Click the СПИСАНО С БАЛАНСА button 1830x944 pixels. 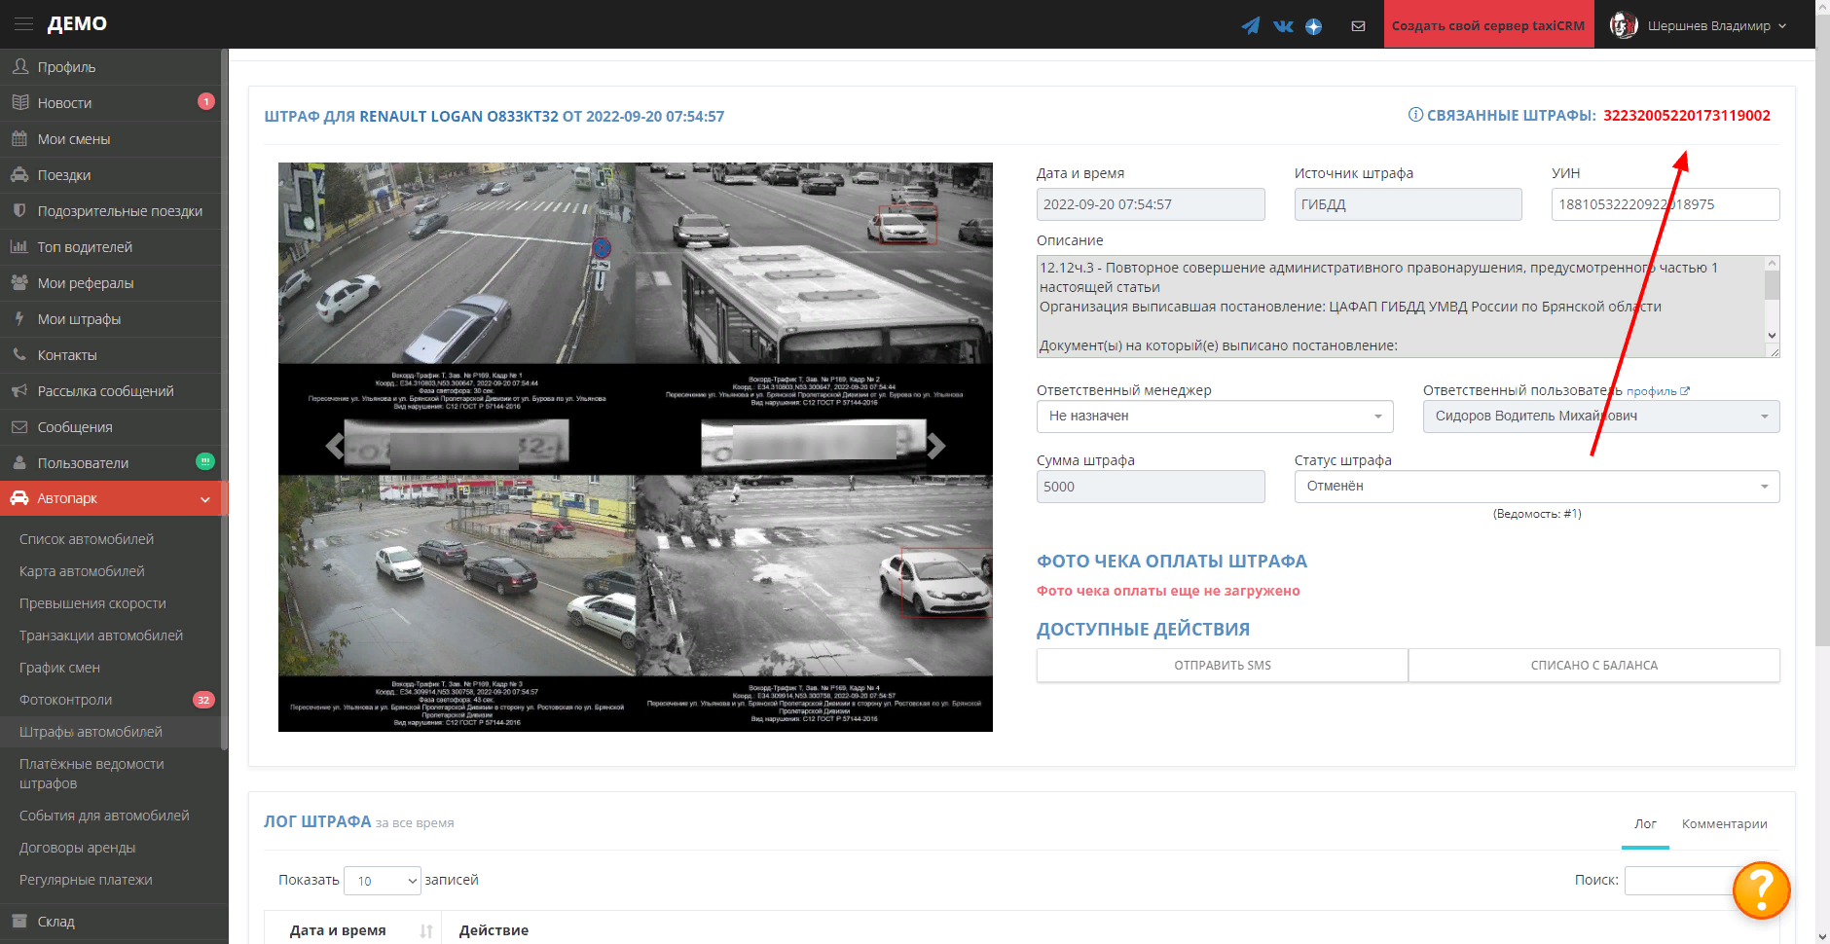(1594, 666)
